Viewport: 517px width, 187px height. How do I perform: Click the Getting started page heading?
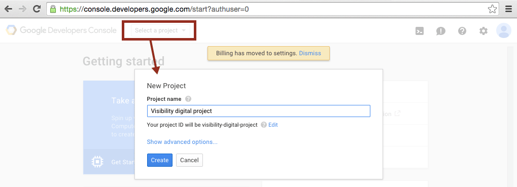124,61
